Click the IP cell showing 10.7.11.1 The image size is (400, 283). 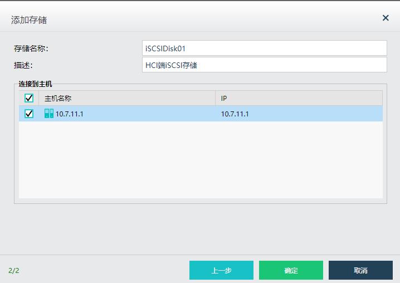coord(235,114)
